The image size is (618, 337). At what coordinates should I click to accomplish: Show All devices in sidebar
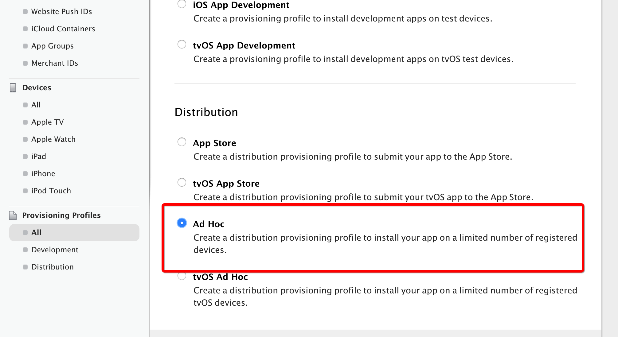point(36,105)
